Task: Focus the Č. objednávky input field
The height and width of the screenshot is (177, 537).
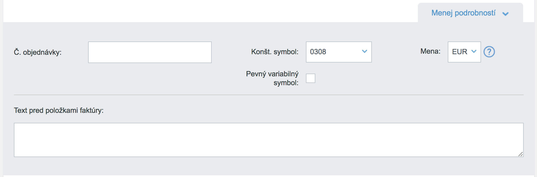Action: pyautogui.click(x=150, y=52)
